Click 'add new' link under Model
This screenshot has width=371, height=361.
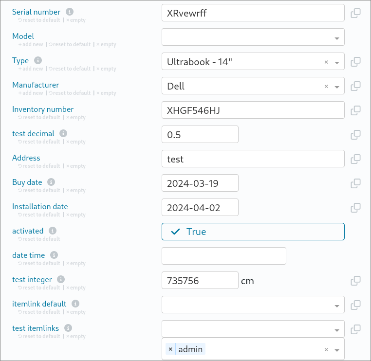pyautogui.click(x=31, y=44)
